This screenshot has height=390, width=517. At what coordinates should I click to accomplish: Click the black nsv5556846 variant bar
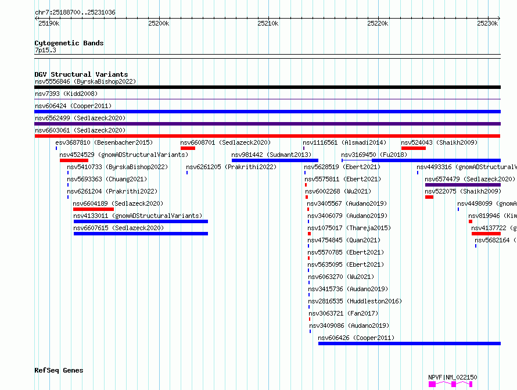pyautogui.click(x=267, y=87)
